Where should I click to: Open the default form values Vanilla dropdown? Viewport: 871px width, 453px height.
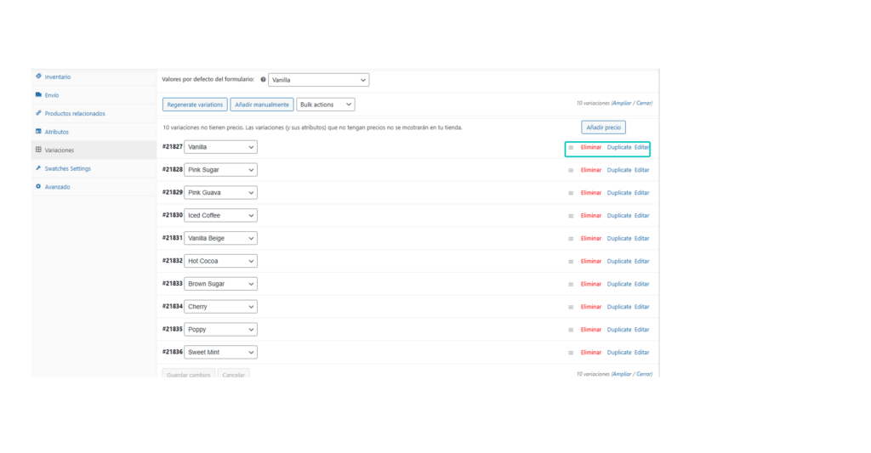click(318, 80)
